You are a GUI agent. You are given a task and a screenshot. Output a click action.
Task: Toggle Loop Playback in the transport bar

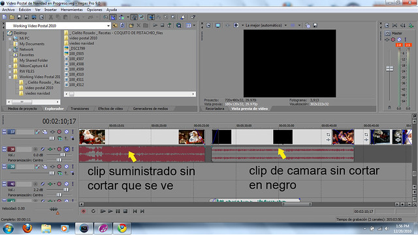pos(93,212)
